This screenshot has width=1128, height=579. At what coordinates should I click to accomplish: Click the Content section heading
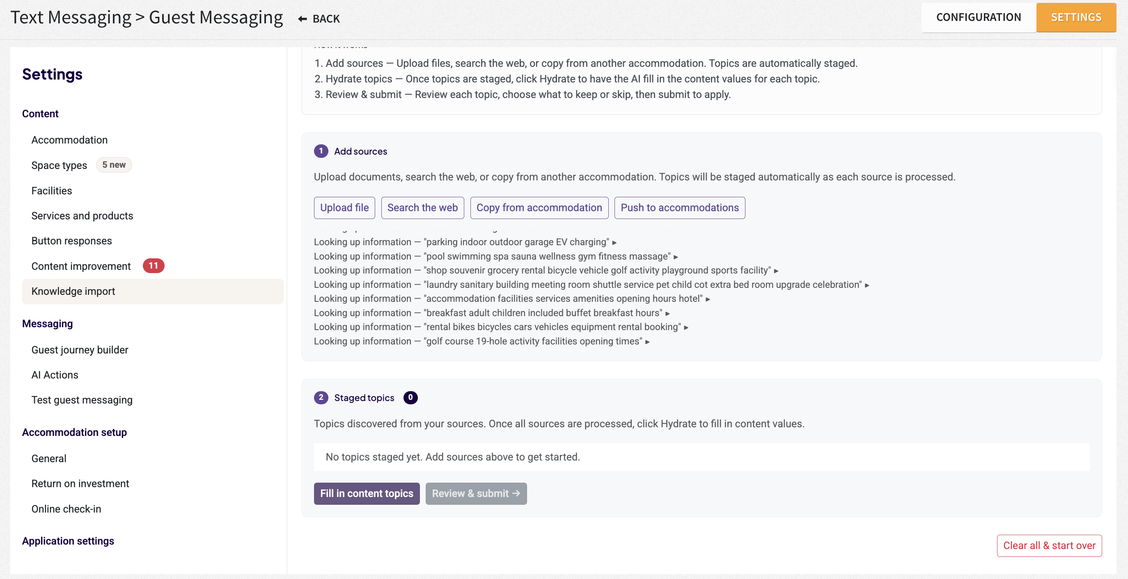point(40,114)
